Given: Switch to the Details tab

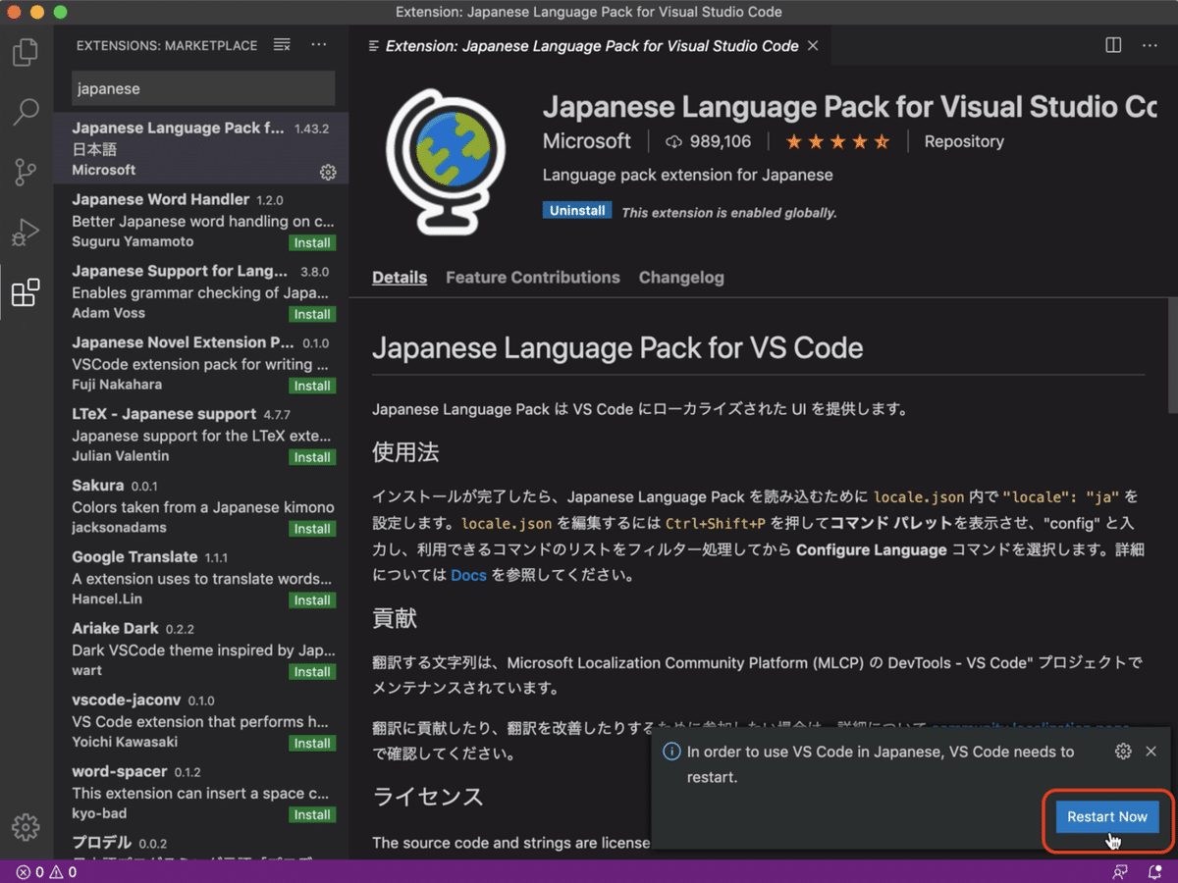Looking at the screenshot, I should [400, 278].
